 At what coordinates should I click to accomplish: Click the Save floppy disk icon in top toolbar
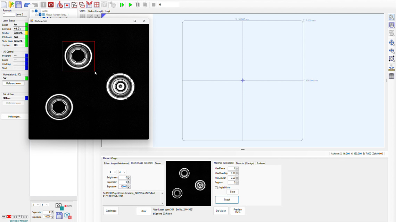click(19, 5)
